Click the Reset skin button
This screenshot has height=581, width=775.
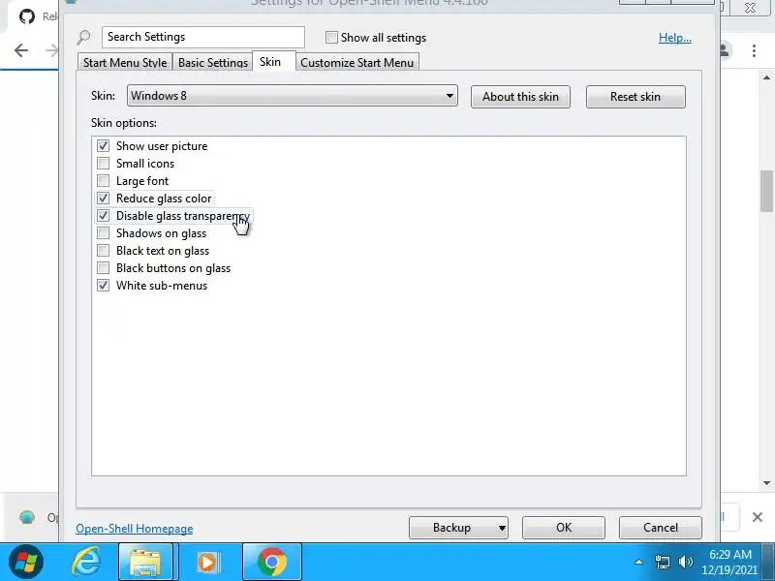coord(635,97)
